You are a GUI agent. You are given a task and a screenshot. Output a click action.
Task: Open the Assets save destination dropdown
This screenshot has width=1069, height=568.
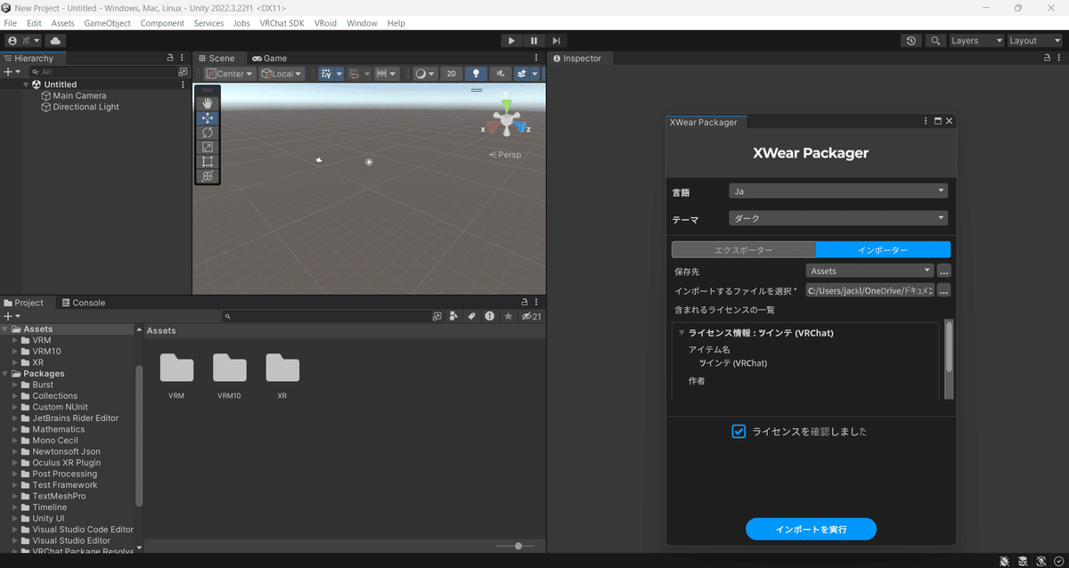869,271
